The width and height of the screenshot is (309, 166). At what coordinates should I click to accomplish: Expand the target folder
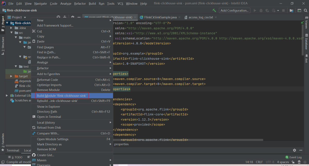pos(12,76)
